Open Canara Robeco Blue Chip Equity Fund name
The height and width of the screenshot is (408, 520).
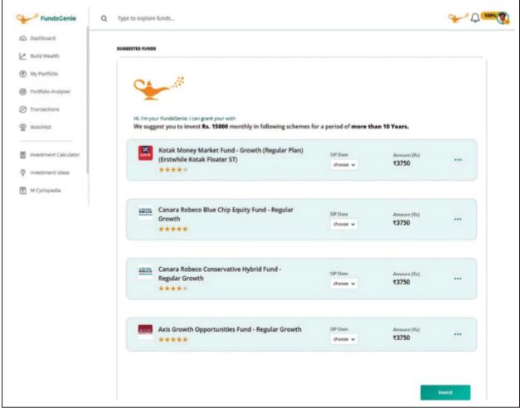pyautogui.click(x=226, y=214)
